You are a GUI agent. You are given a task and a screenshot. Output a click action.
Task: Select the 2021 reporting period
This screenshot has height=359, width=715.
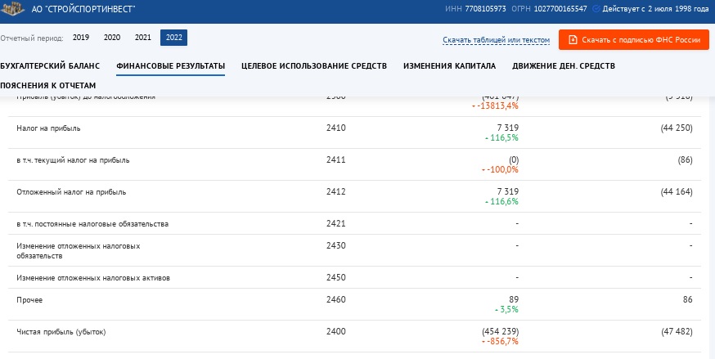click(143, 38)
